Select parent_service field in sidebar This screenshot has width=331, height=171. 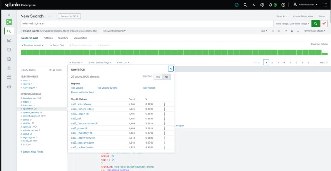[31, 113]
